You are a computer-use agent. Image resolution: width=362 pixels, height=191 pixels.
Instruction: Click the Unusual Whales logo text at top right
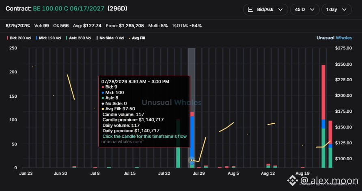[334, 38]
